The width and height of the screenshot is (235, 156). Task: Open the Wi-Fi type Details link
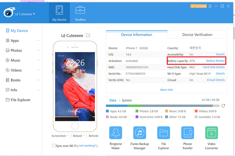(x=220, y=73)
